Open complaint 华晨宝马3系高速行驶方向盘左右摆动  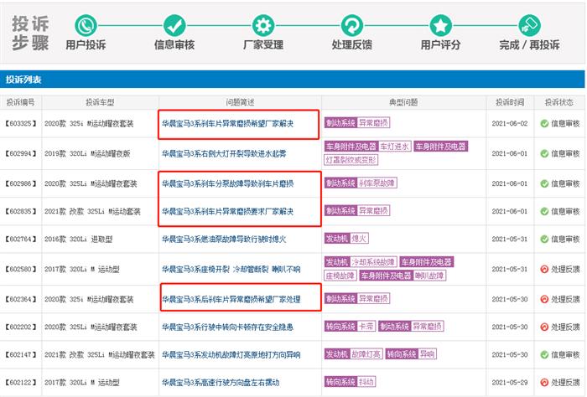coord(221,382)
